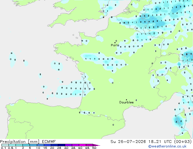
Task: Pick the 25 to 30 mm legend swatch
Action: pos(61,145)
